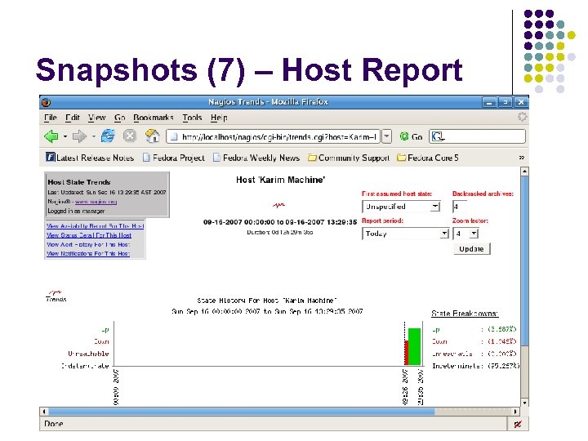The height and width of the screenshot is (441, 588).
Task: Click the red Down bar in the chart
Action: pos(406,353)
